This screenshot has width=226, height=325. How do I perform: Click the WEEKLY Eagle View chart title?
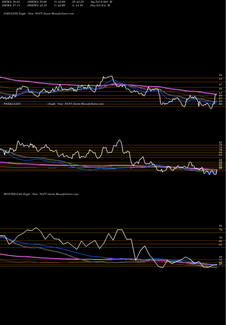pyautogui.click(x=53, y=104)
